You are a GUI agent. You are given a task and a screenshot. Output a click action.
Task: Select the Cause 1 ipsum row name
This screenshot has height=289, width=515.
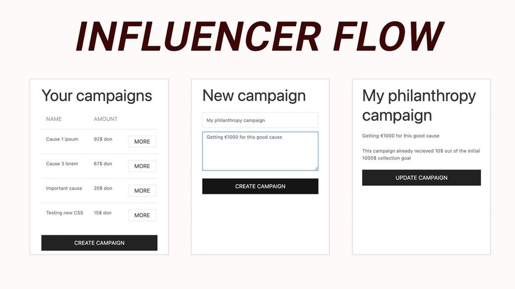(62, 140)
